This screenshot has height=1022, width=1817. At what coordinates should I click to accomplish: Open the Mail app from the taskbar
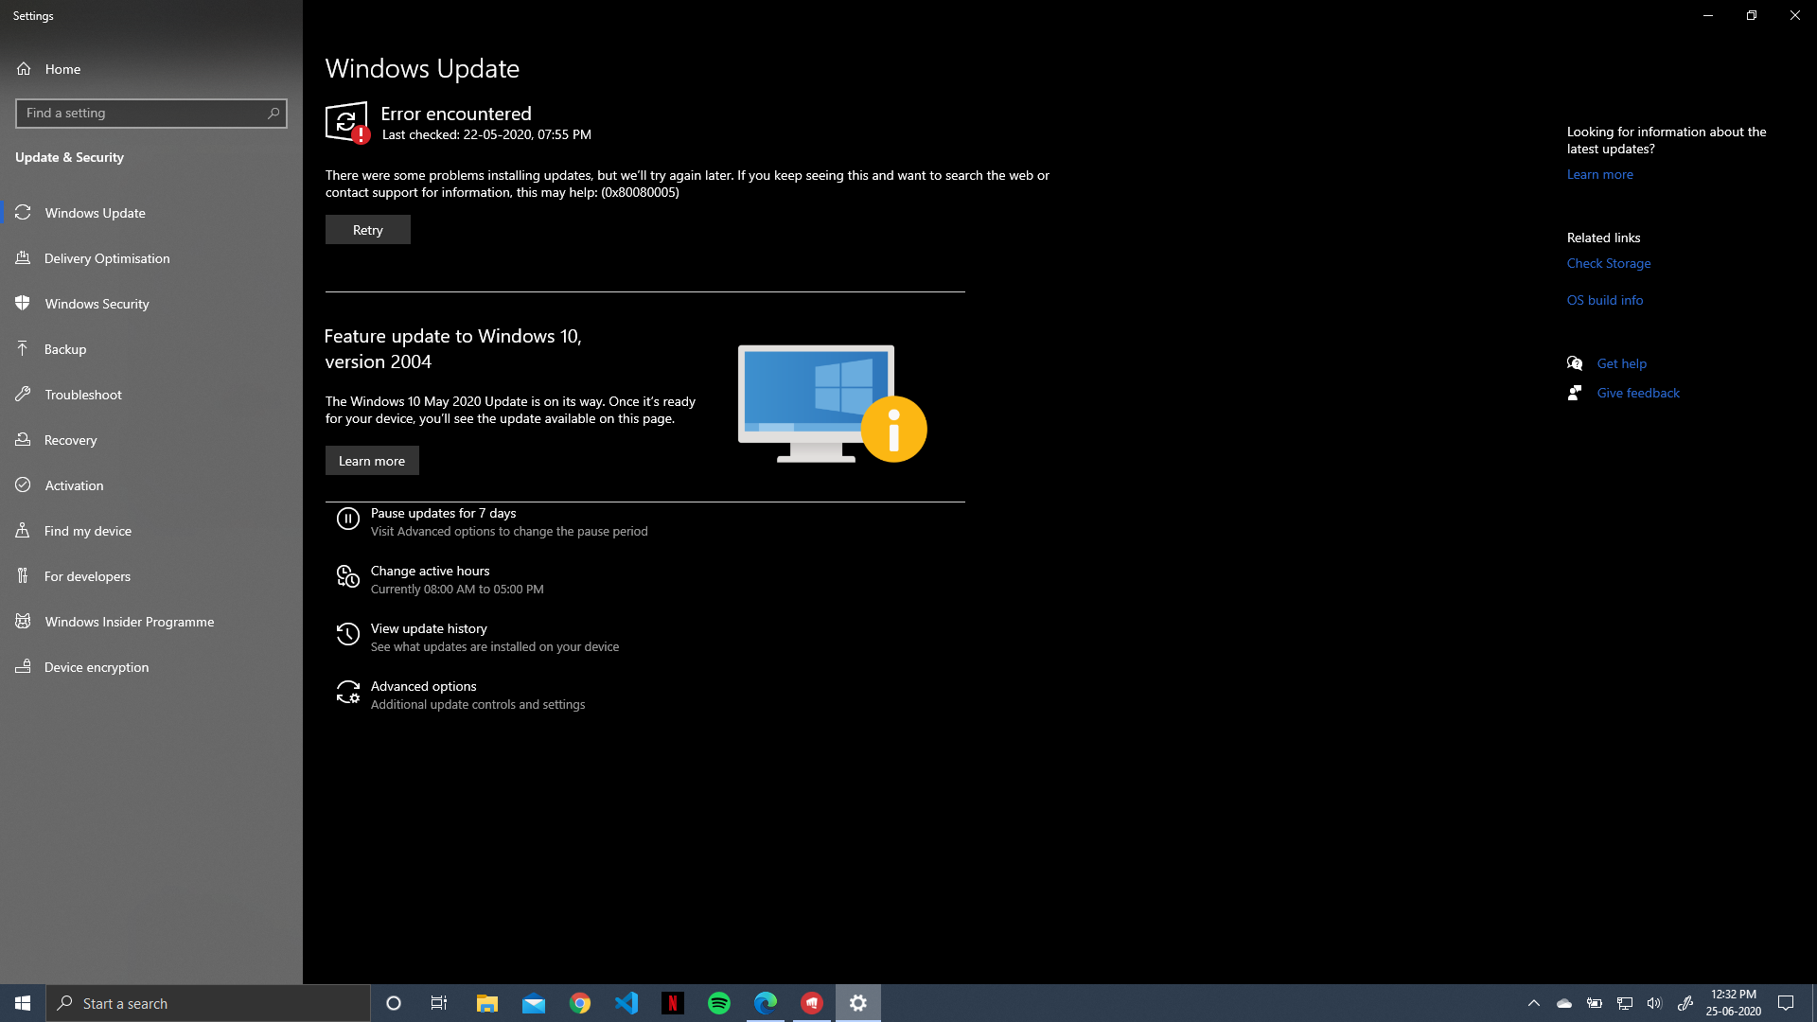point(534,1003)
